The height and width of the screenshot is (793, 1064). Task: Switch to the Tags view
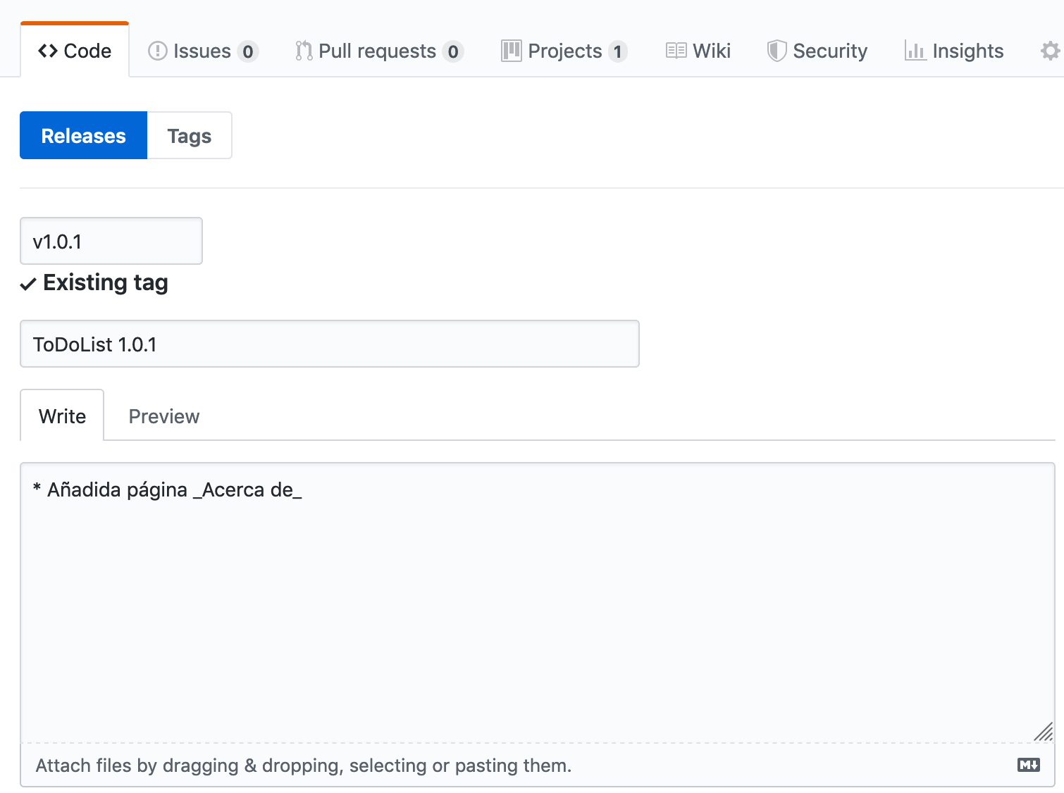point(190,135)
